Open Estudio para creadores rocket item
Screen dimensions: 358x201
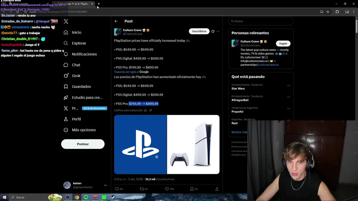[83, 97]
